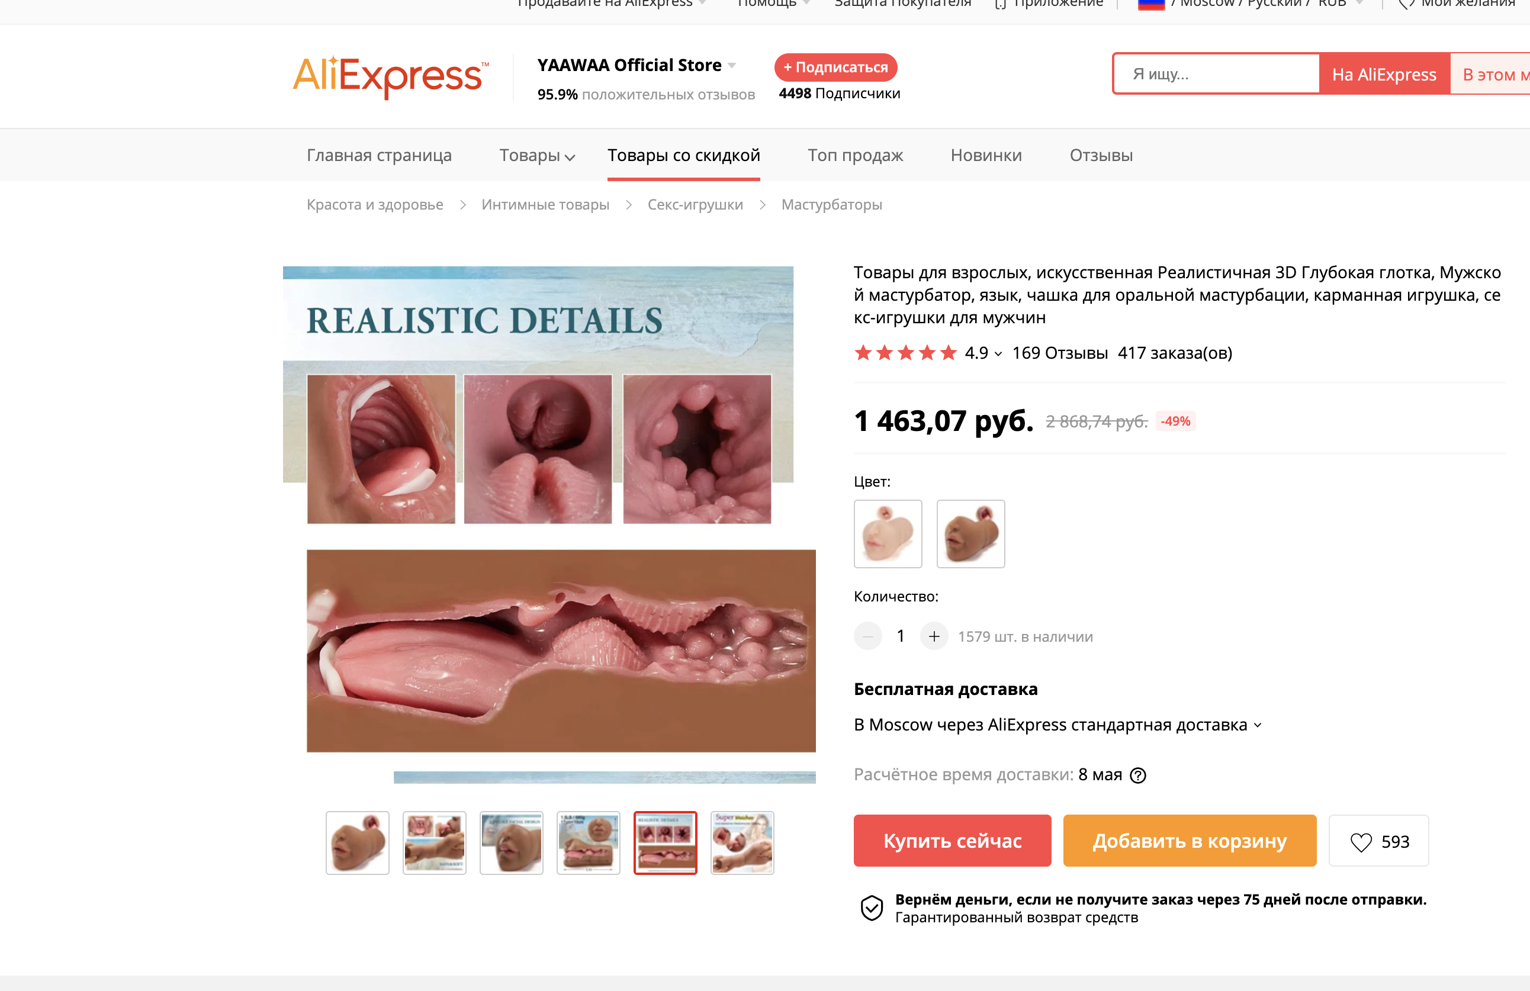
Task: Click the 'Добавить в корзину' button
Action: click(1190, 841)
